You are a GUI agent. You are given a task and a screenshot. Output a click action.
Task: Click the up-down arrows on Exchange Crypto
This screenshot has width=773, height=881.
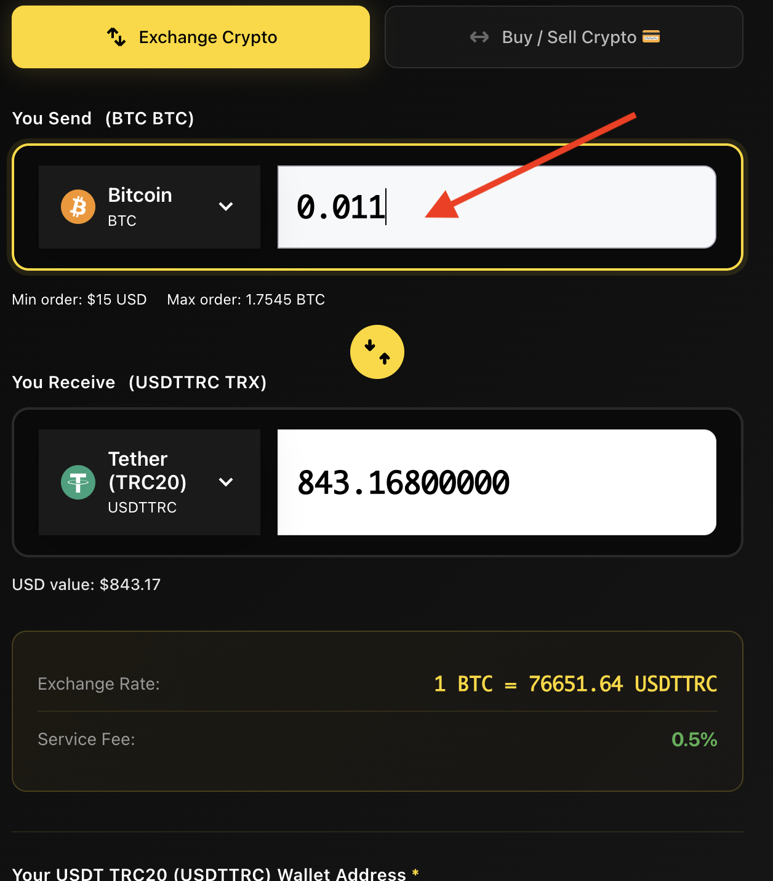(x=117, y=37)
